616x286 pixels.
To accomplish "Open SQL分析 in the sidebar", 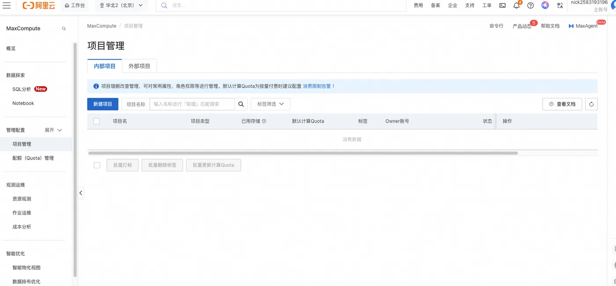I will [x=22, y=89].
